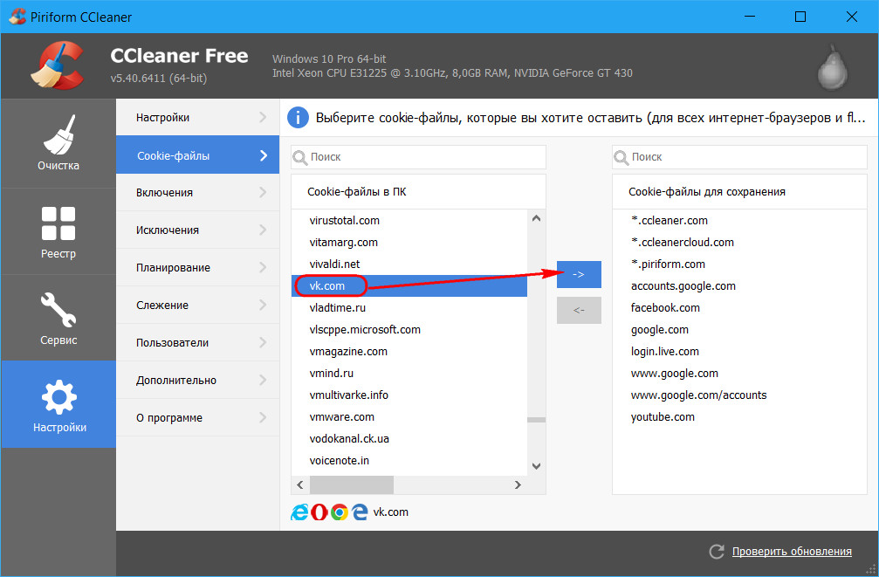879x577 pixels.
Task: Open the Очистка section with broom icon
Action: pyautogui.click(x=58, y=143)
